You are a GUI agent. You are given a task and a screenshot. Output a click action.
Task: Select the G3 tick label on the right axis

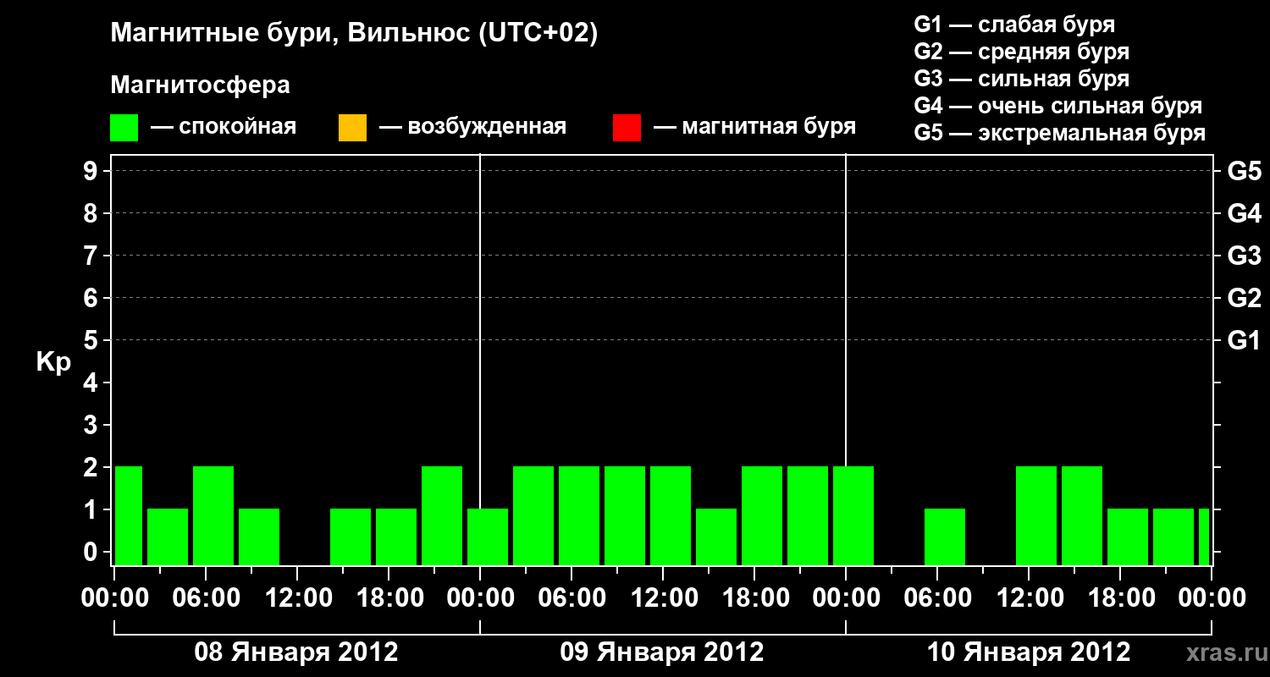(1244, 256)
